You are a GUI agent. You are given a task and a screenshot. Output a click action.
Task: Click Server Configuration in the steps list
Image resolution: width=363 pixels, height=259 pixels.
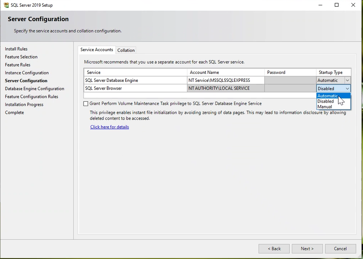tap(26, 81)
